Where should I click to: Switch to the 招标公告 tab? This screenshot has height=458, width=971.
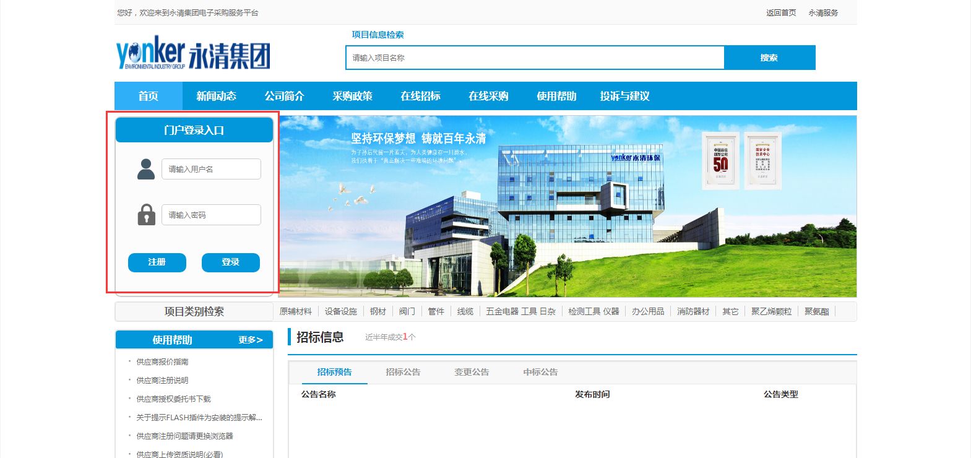pyautogui.click(x=403, y=372)
